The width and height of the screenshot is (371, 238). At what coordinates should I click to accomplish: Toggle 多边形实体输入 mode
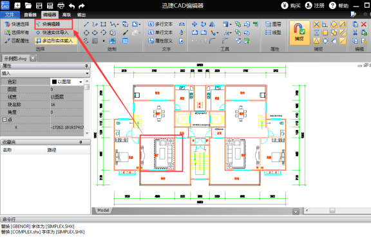(56, 41)
